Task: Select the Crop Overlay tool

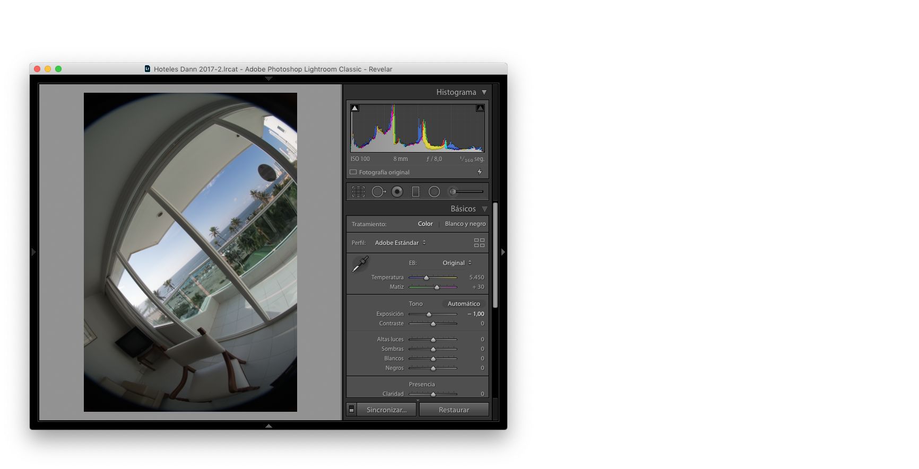Action: click(x=358, y=192)
